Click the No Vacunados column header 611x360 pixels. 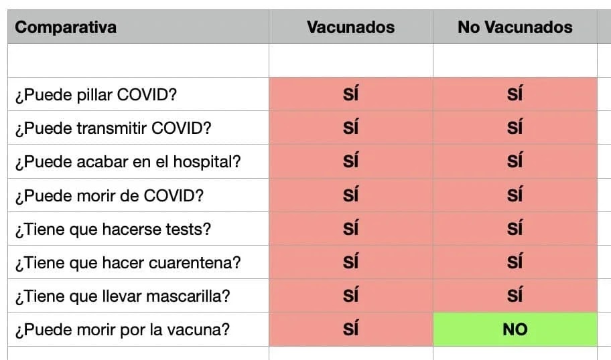pos(515,27)
